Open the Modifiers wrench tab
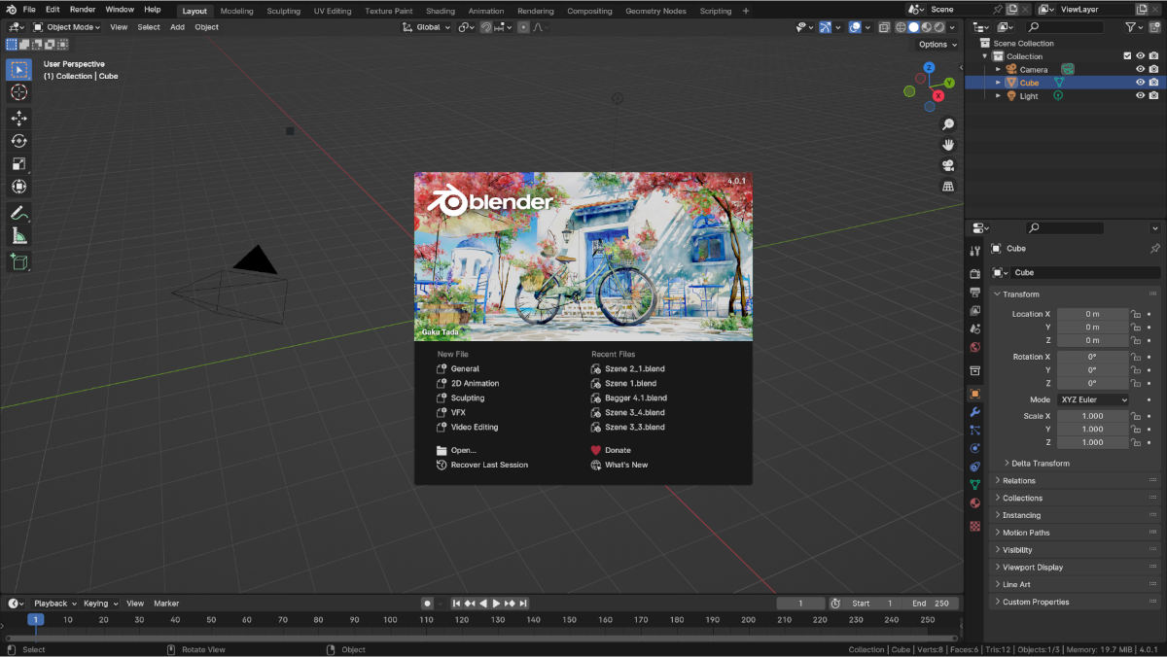Image resolution: width=1167 pixels, height=657 pixels. 974,412
